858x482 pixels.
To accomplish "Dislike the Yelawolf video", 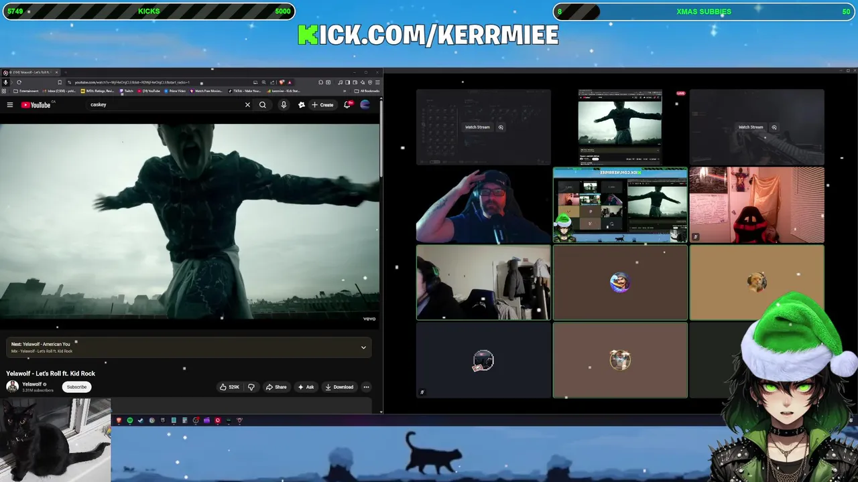I will 251,387.
